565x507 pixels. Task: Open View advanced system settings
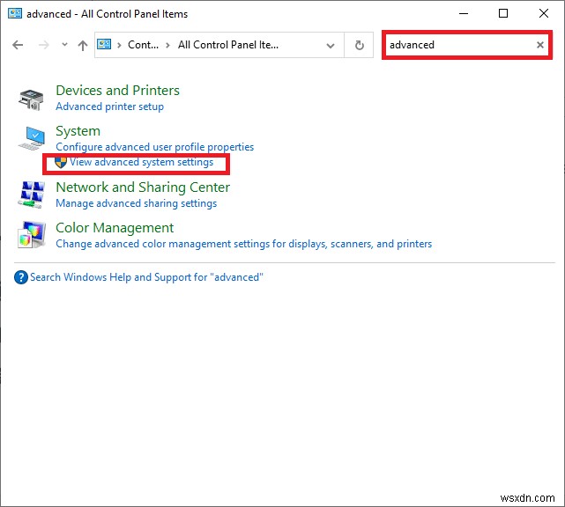click(x=141, y=163)
